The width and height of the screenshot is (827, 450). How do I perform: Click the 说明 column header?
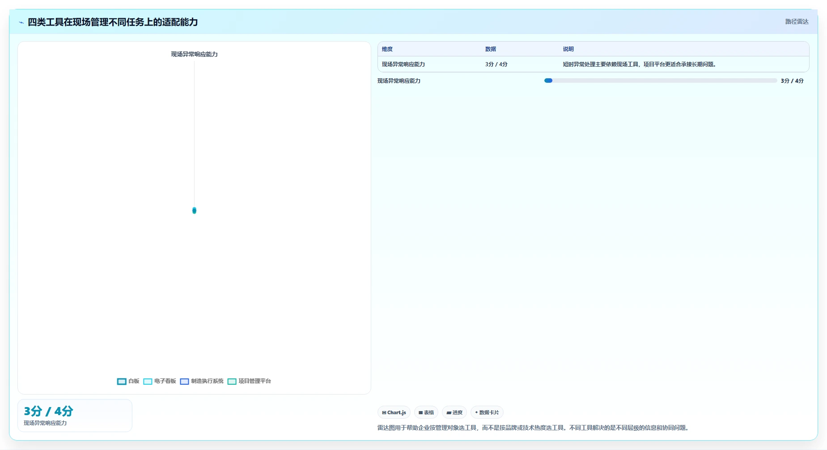tap(568, 49)
